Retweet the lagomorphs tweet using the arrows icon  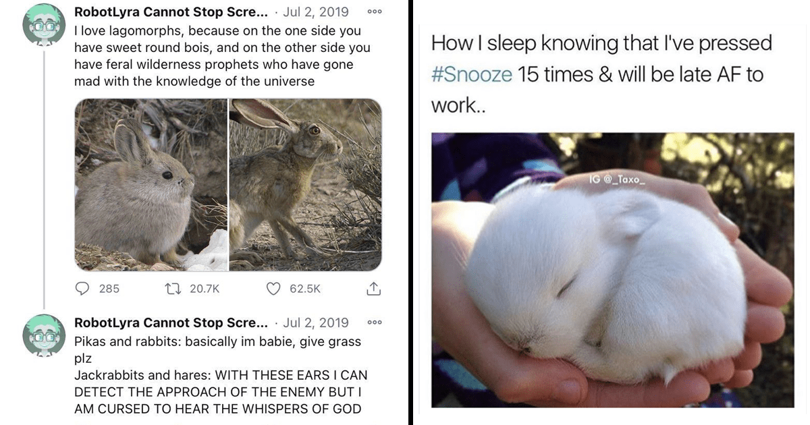pyautogui.click(x=173, y=289)
